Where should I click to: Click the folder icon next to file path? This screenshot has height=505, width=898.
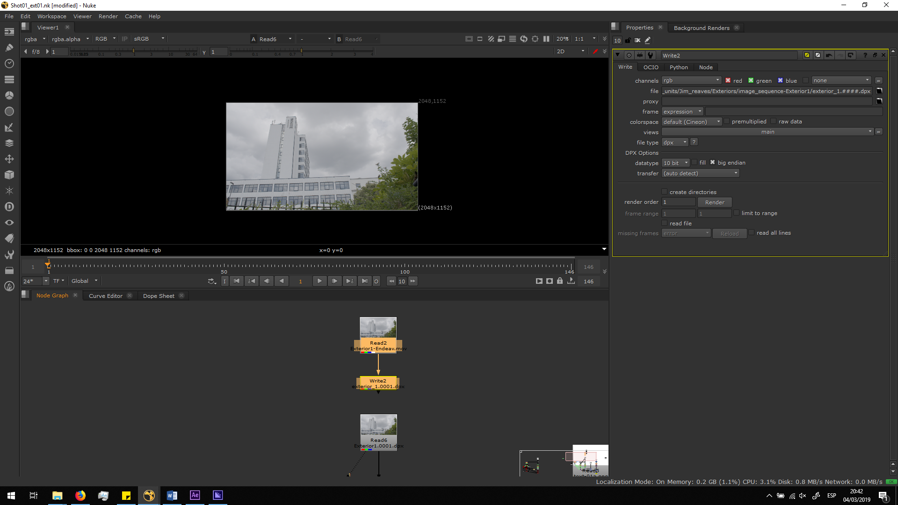click(879, 91)
